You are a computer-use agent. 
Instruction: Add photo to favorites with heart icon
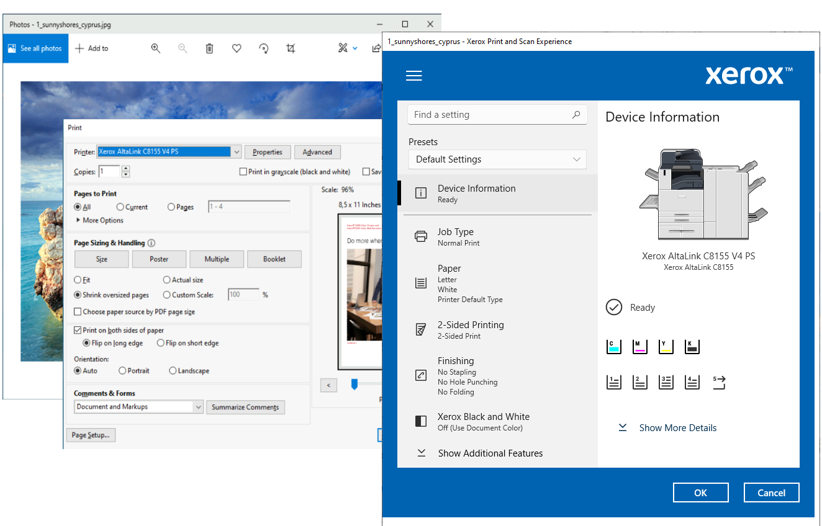(237, 48)
